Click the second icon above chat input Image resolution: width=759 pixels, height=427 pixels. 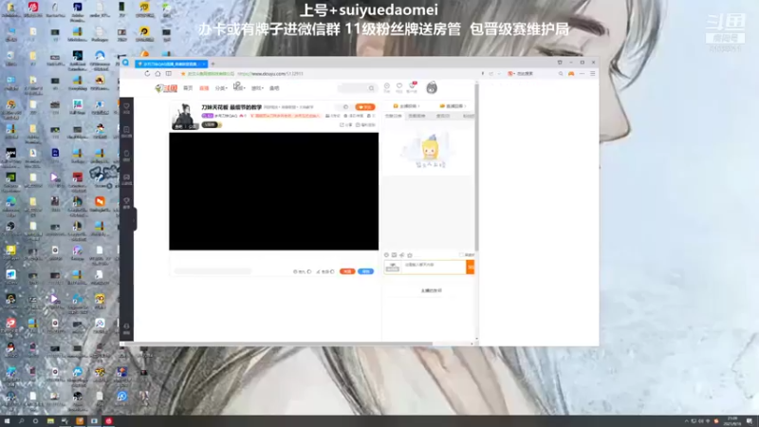(394, 255)
